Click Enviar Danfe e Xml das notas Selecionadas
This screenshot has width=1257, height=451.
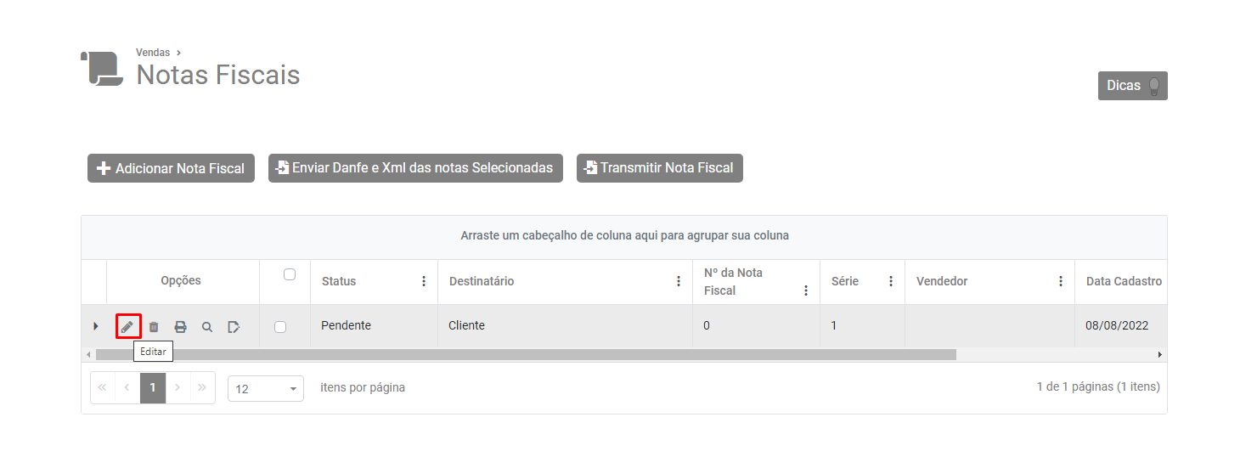415,168
